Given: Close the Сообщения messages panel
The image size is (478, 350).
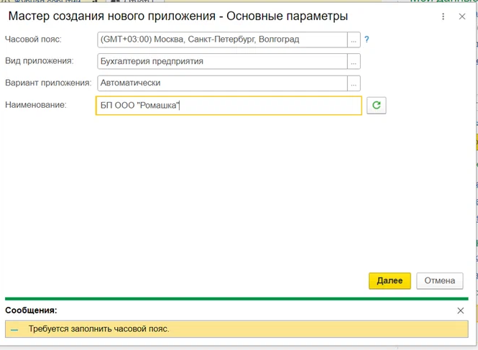Looking at the screenshot, I should coord(461,310).
